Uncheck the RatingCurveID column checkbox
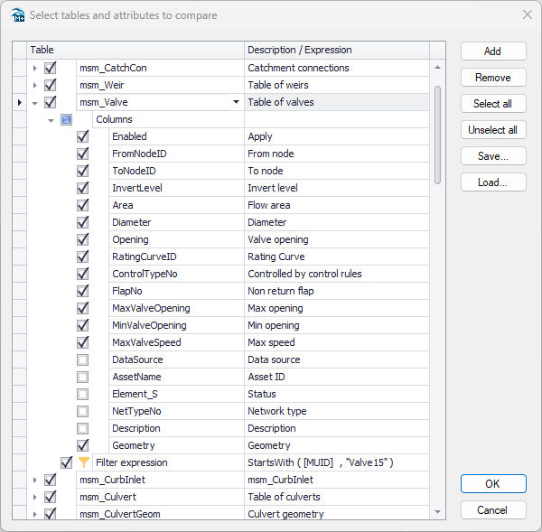Viewport: 542px width, 532px height. tap(82, 257)
